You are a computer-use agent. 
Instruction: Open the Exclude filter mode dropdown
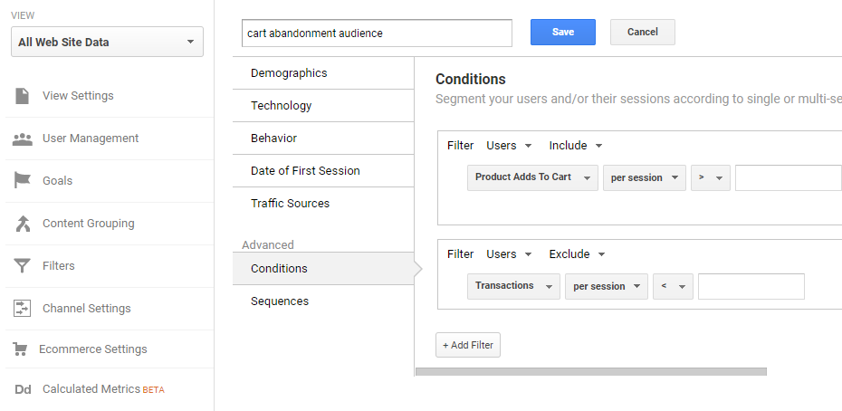(578, 254)
